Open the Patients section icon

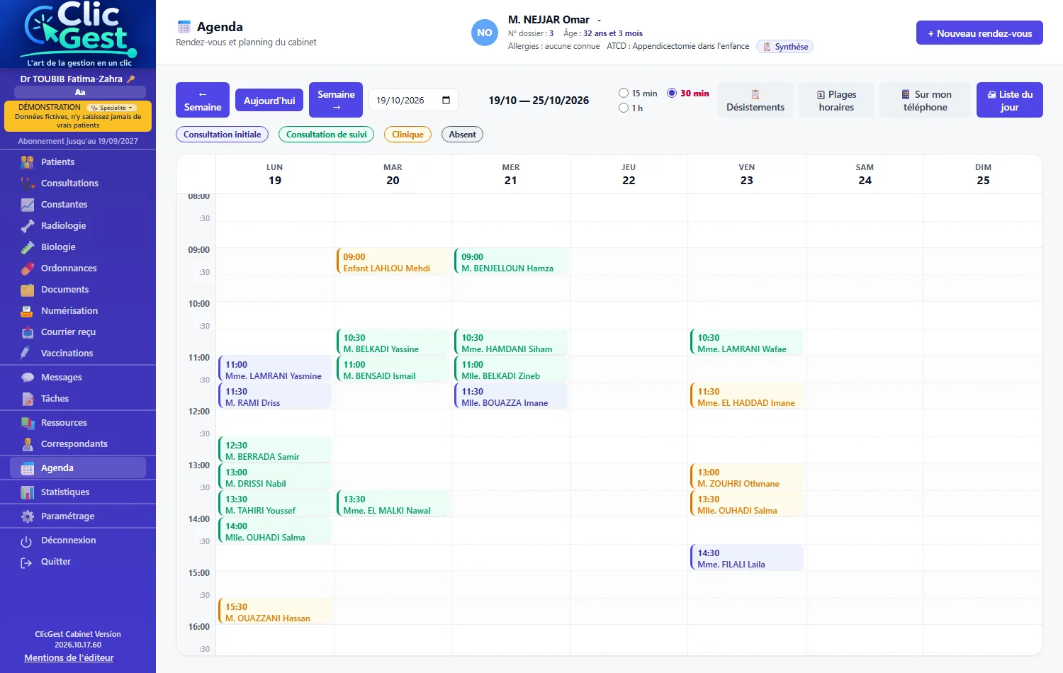(x=28, y=162)
